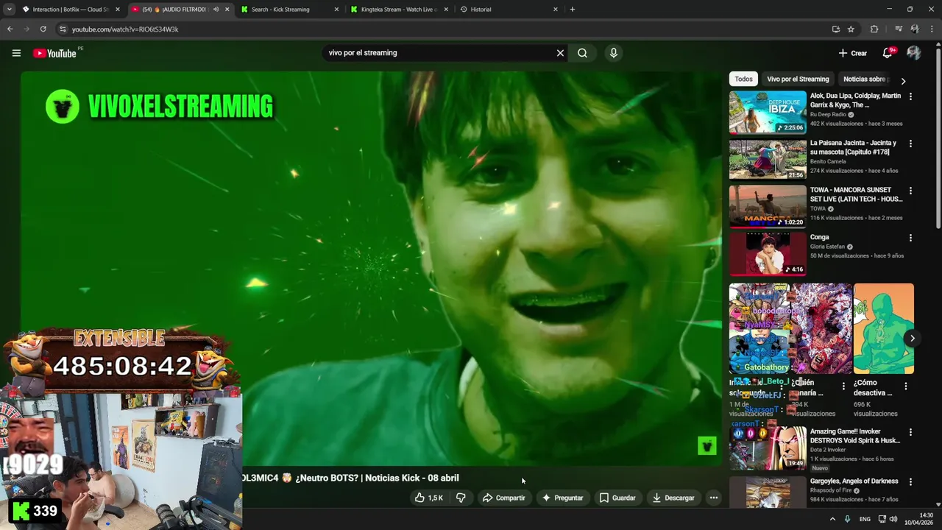Close the Historial tab
The width and height of the screenshot is (942, 530).
coord(556,10)
